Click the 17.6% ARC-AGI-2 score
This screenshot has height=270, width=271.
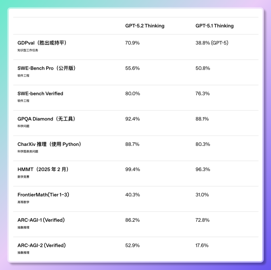point(202,245)
